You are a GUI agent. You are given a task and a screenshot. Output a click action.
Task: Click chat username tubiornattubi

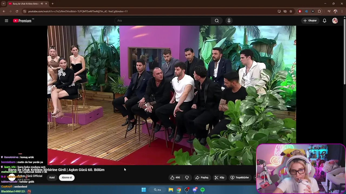9,182
